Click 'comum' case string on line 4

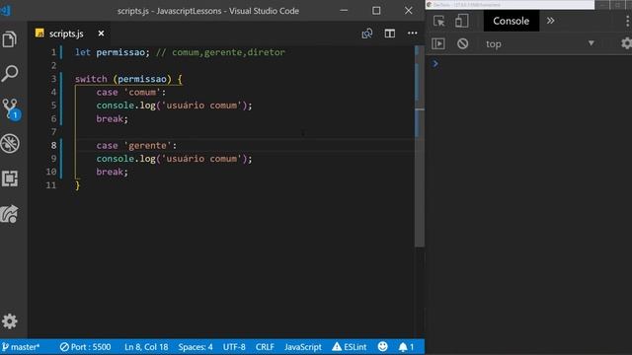pyautogui.click(x=142, y=92)
